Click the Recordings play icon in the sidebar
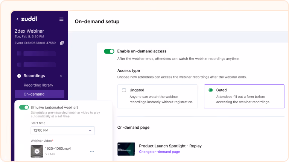This screenshot has width=289, height=162. coord(19,76)
